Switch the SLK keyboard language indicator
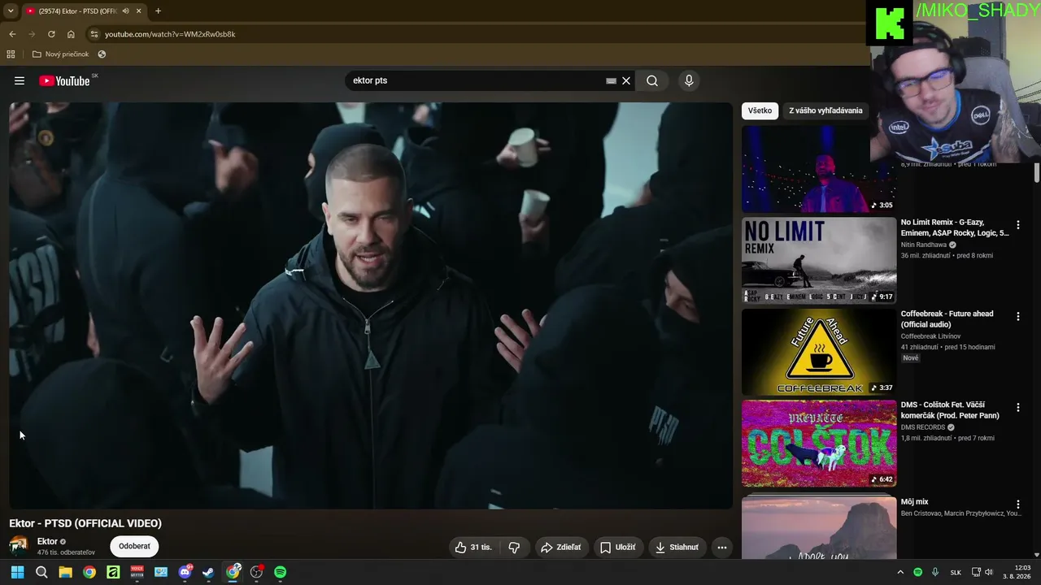1041x585 pixels. click(x=956, y=572)
